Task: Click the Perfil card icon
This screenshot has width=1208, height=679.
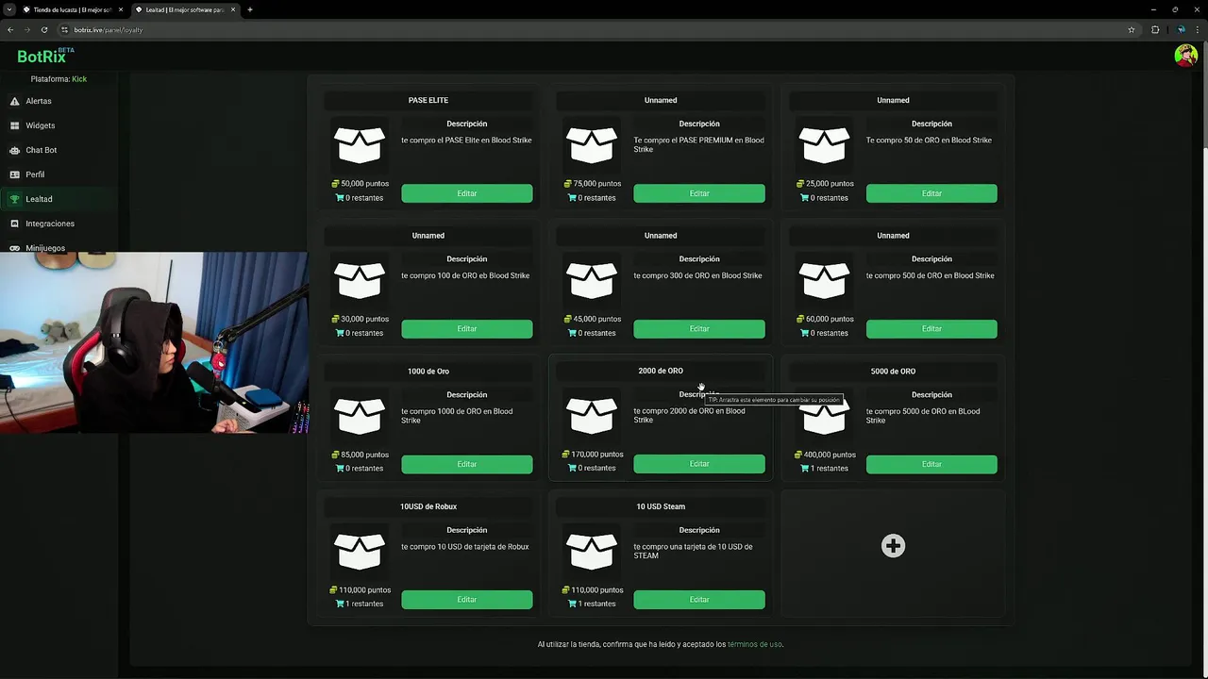Action: coord(15,174)
